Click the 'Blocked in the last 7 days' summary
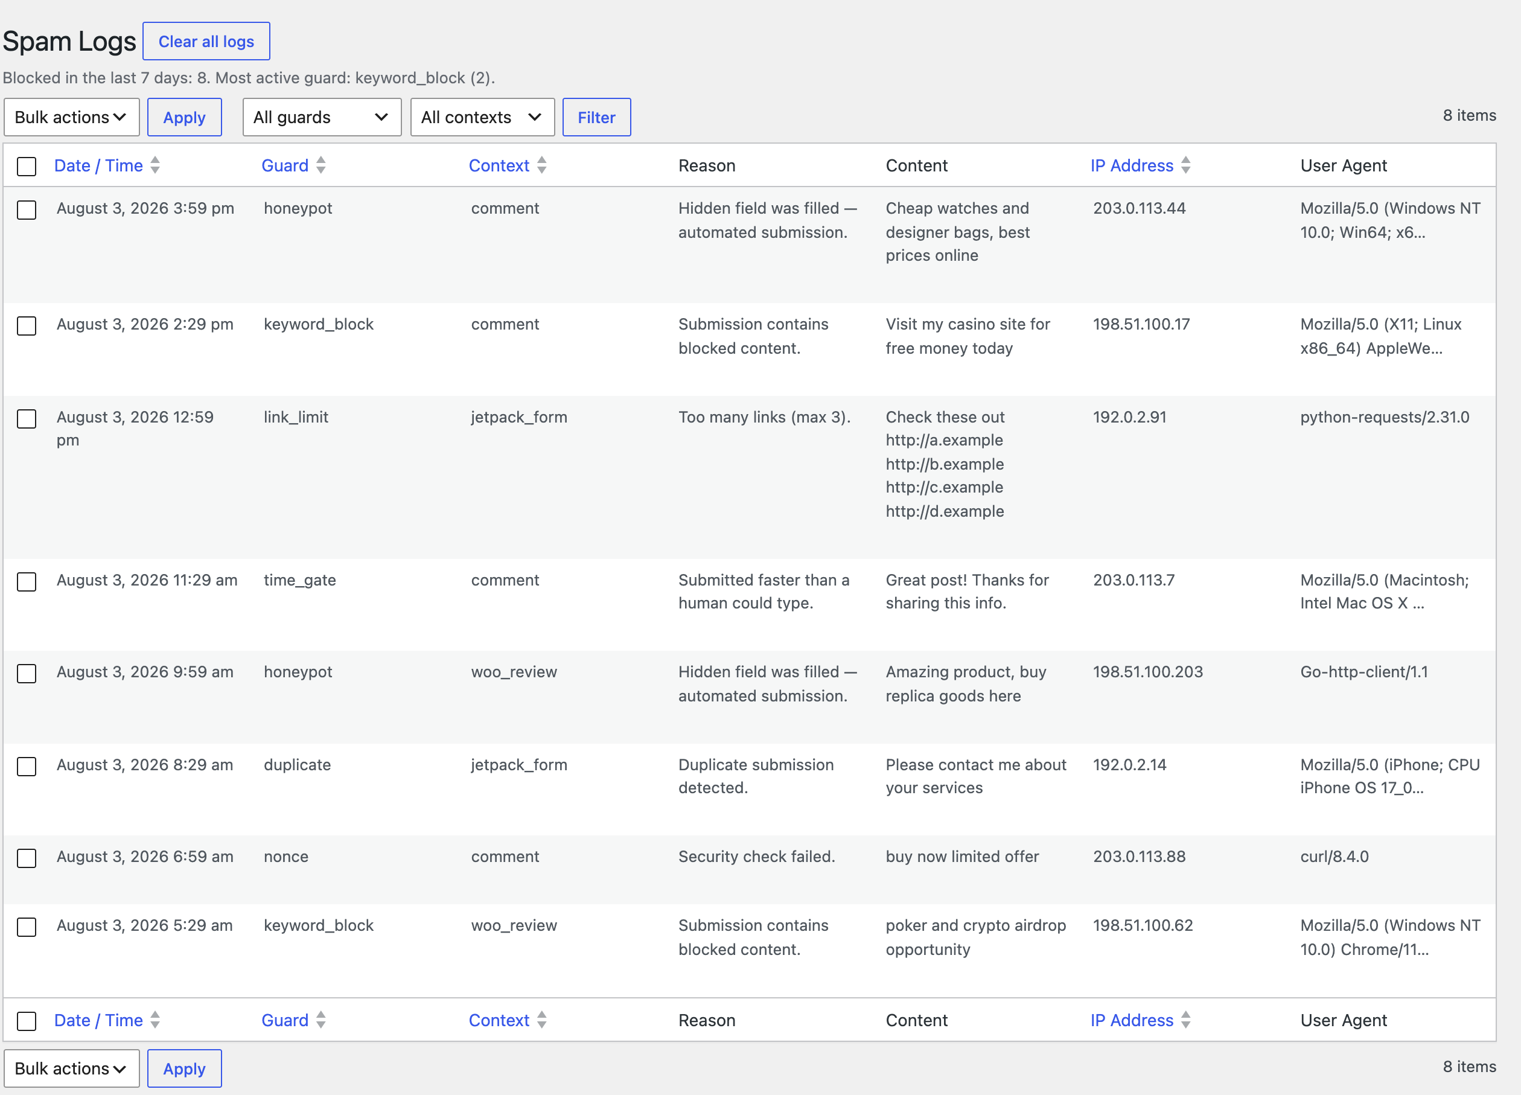The height and width of the screenshot is (1095, 1521). click(249, 78)
